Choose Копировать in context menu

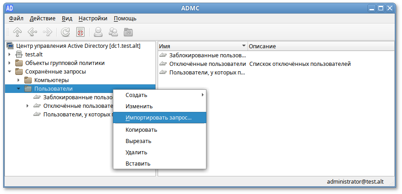[x=160, y=130]
